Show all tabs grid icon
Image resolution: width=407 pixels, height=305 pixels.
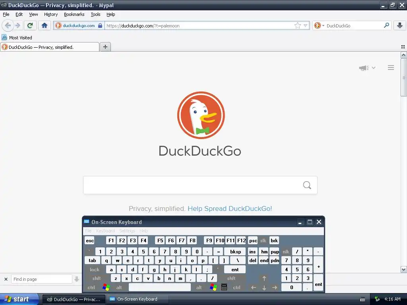point(403,47)
